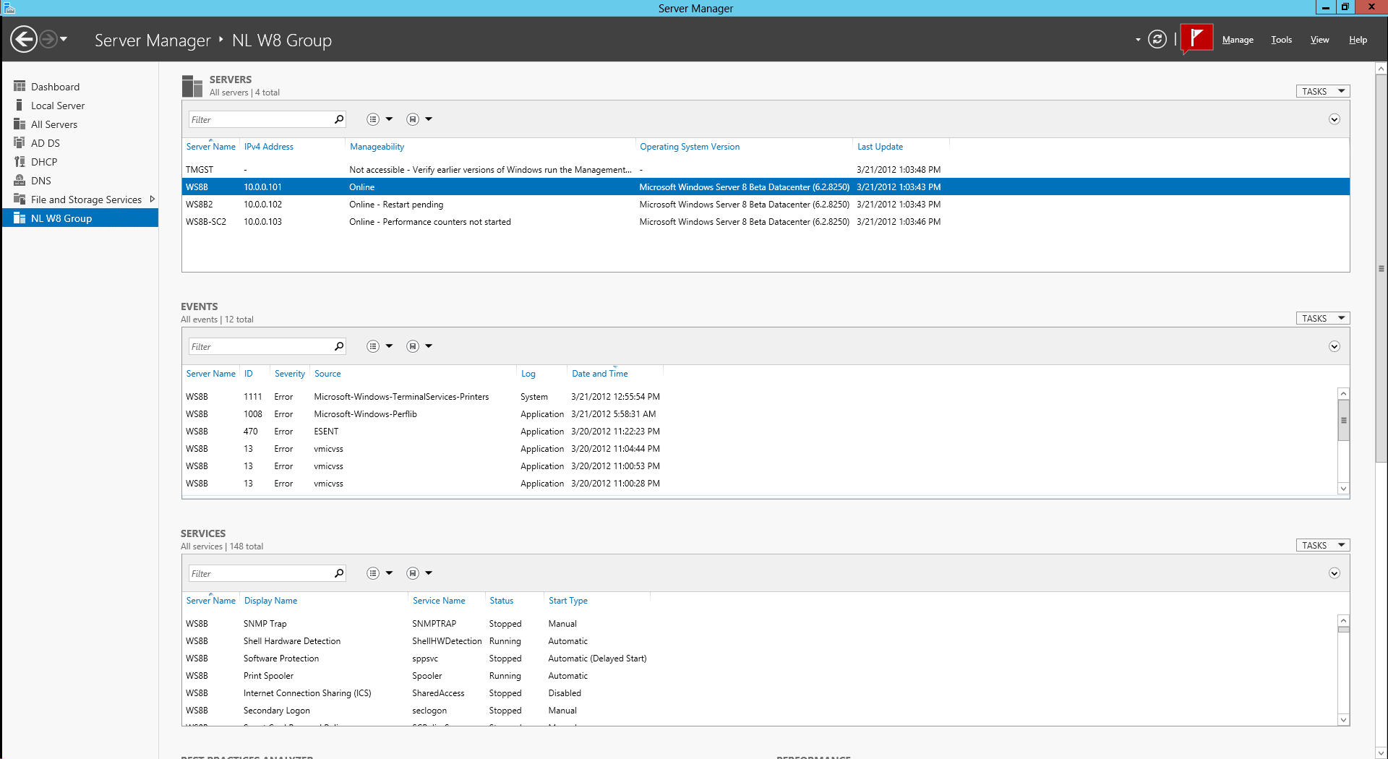Viewport: 1388px width, 759px height.
Task: Click the Events filter input field
Action: click(260, 346)
